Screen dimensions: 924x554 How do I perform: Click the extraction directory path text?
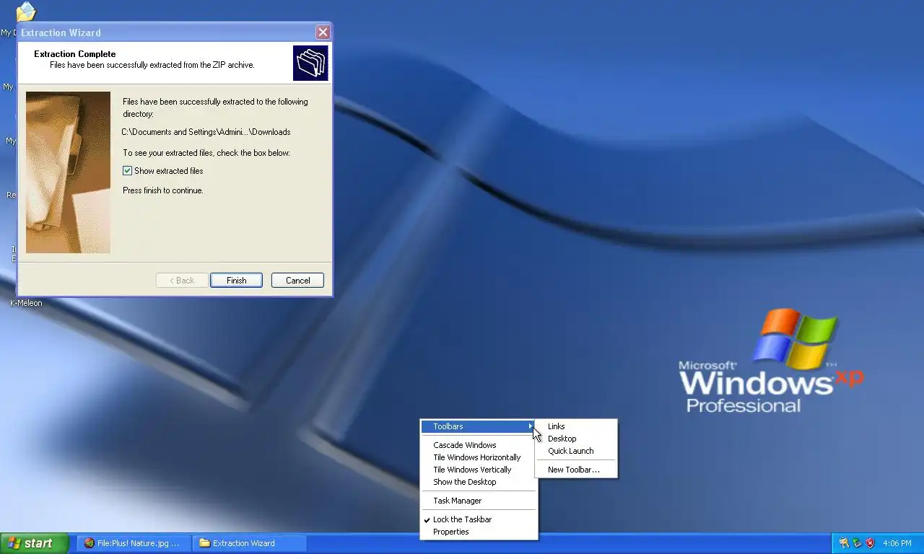click(206, 132)
